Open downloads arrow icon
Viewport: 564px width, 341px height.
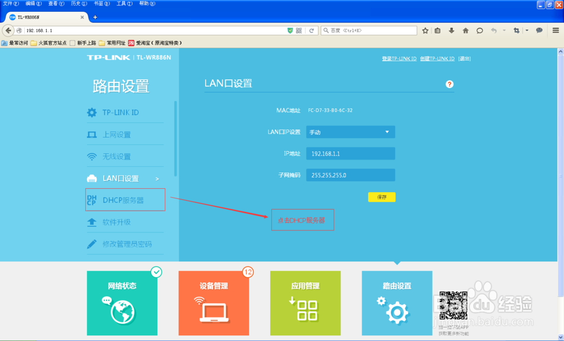[451, 30]
